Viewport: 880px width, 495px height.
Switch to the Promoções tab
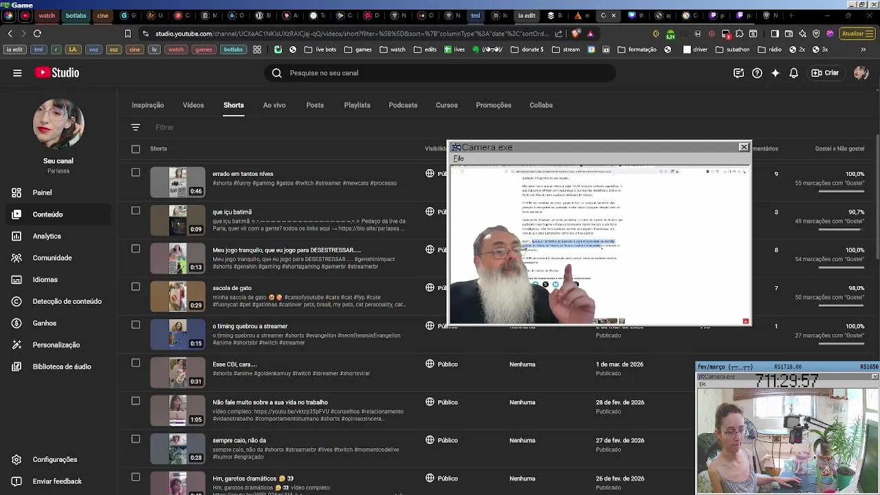click(494, 105)
